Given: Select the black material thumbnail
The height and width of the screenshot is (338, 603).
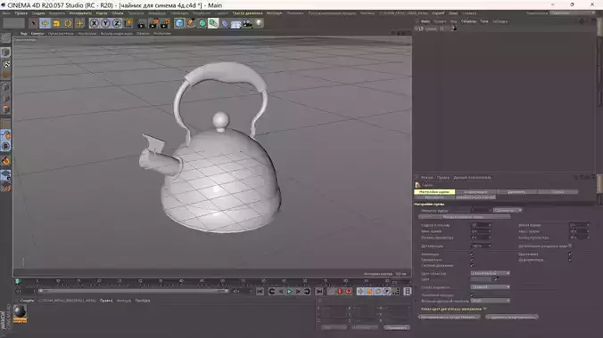Looking at the screenshot, I should pyautogui.click(x=20, y=311).
